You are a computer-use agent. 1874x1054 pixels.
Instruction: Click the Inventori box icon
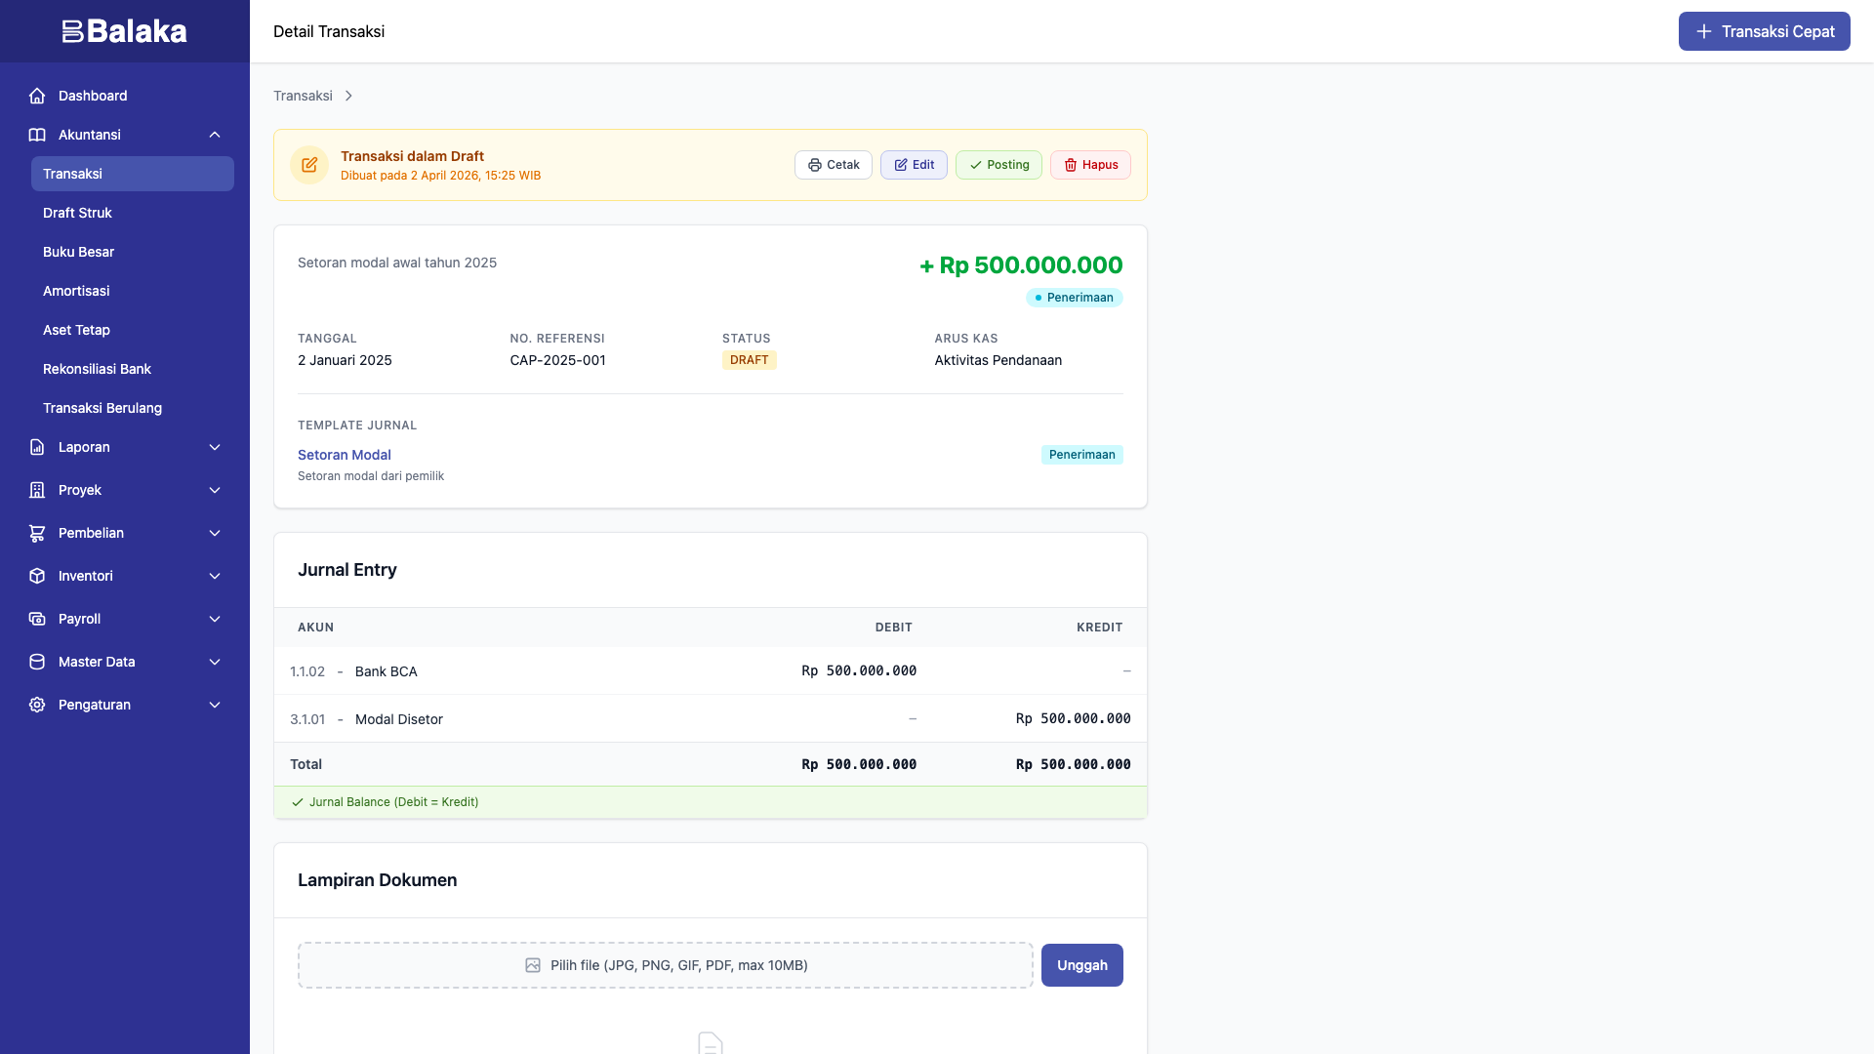click(37, 576)
